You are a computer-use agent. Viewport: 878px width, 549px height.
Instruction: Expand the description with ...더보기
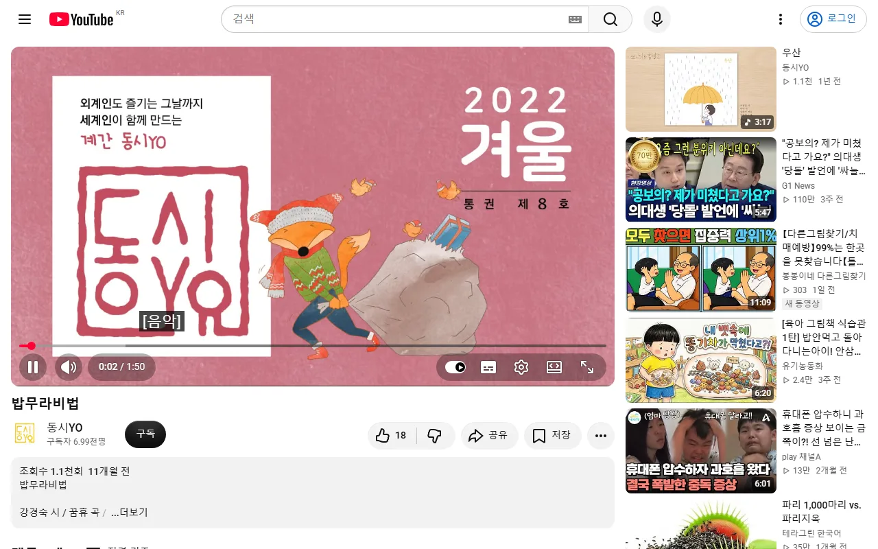click(x=129, y=513)
